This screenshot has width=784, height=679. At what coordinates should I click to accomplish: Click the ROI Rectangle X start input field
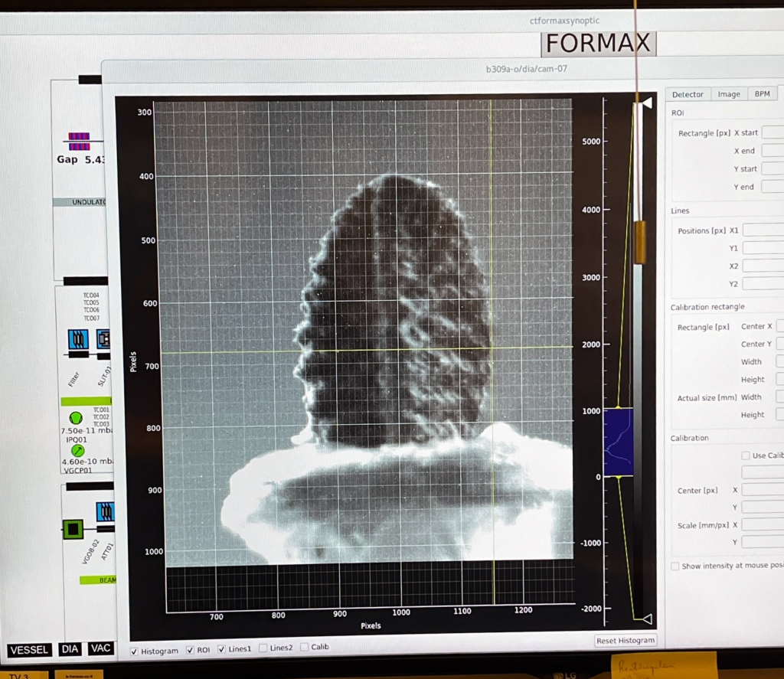pos(775,132)
